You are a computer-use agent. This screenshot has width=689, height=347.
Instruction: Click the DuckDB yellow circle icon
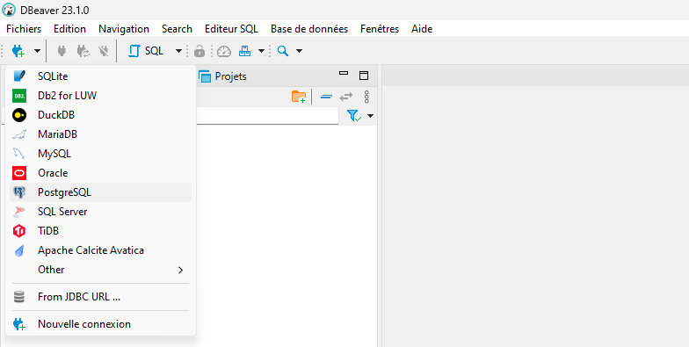point(19,115)
